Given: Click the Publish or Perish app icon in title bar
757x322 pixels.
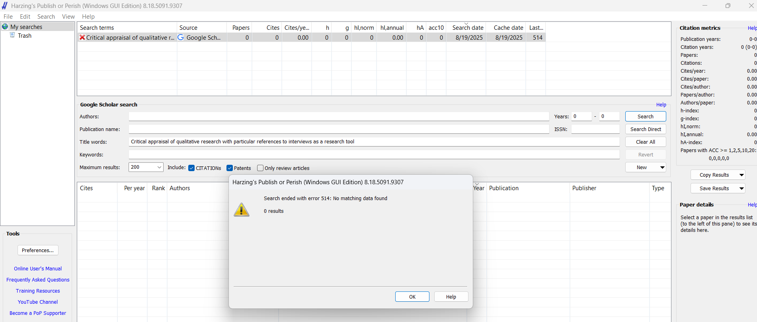Looking at the screenshot, I should click(5, 6).
